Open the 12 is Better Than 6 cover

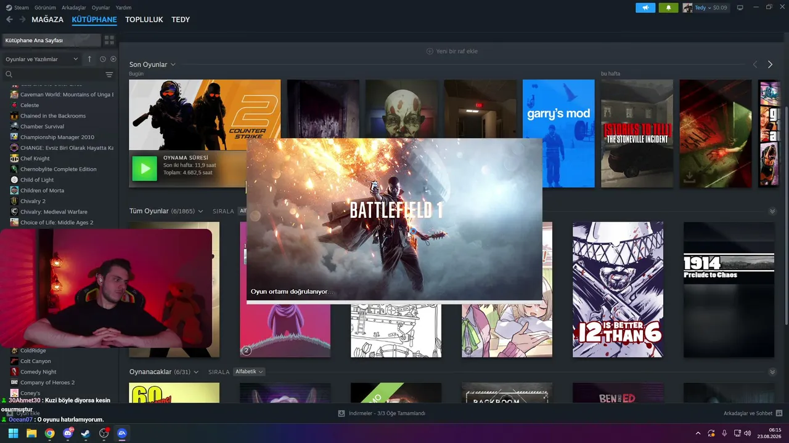[x=618, y=290]
